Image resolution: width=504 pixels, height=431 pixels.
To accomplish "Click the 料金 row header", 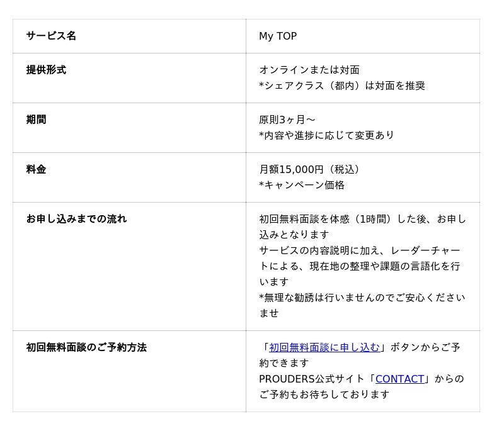I will [x=36, y=169].
